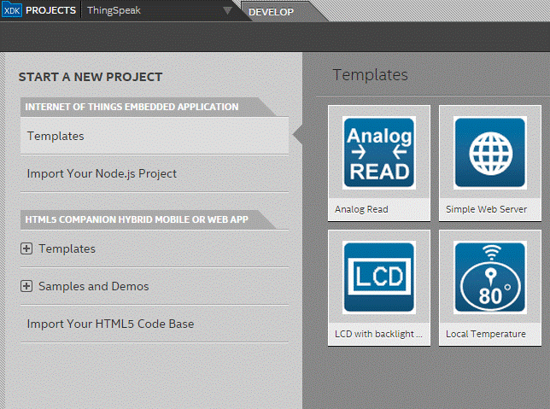Open the Analog Read template icon
The width and height of the screenshot is (550, 409).
(x=378, y=152)
